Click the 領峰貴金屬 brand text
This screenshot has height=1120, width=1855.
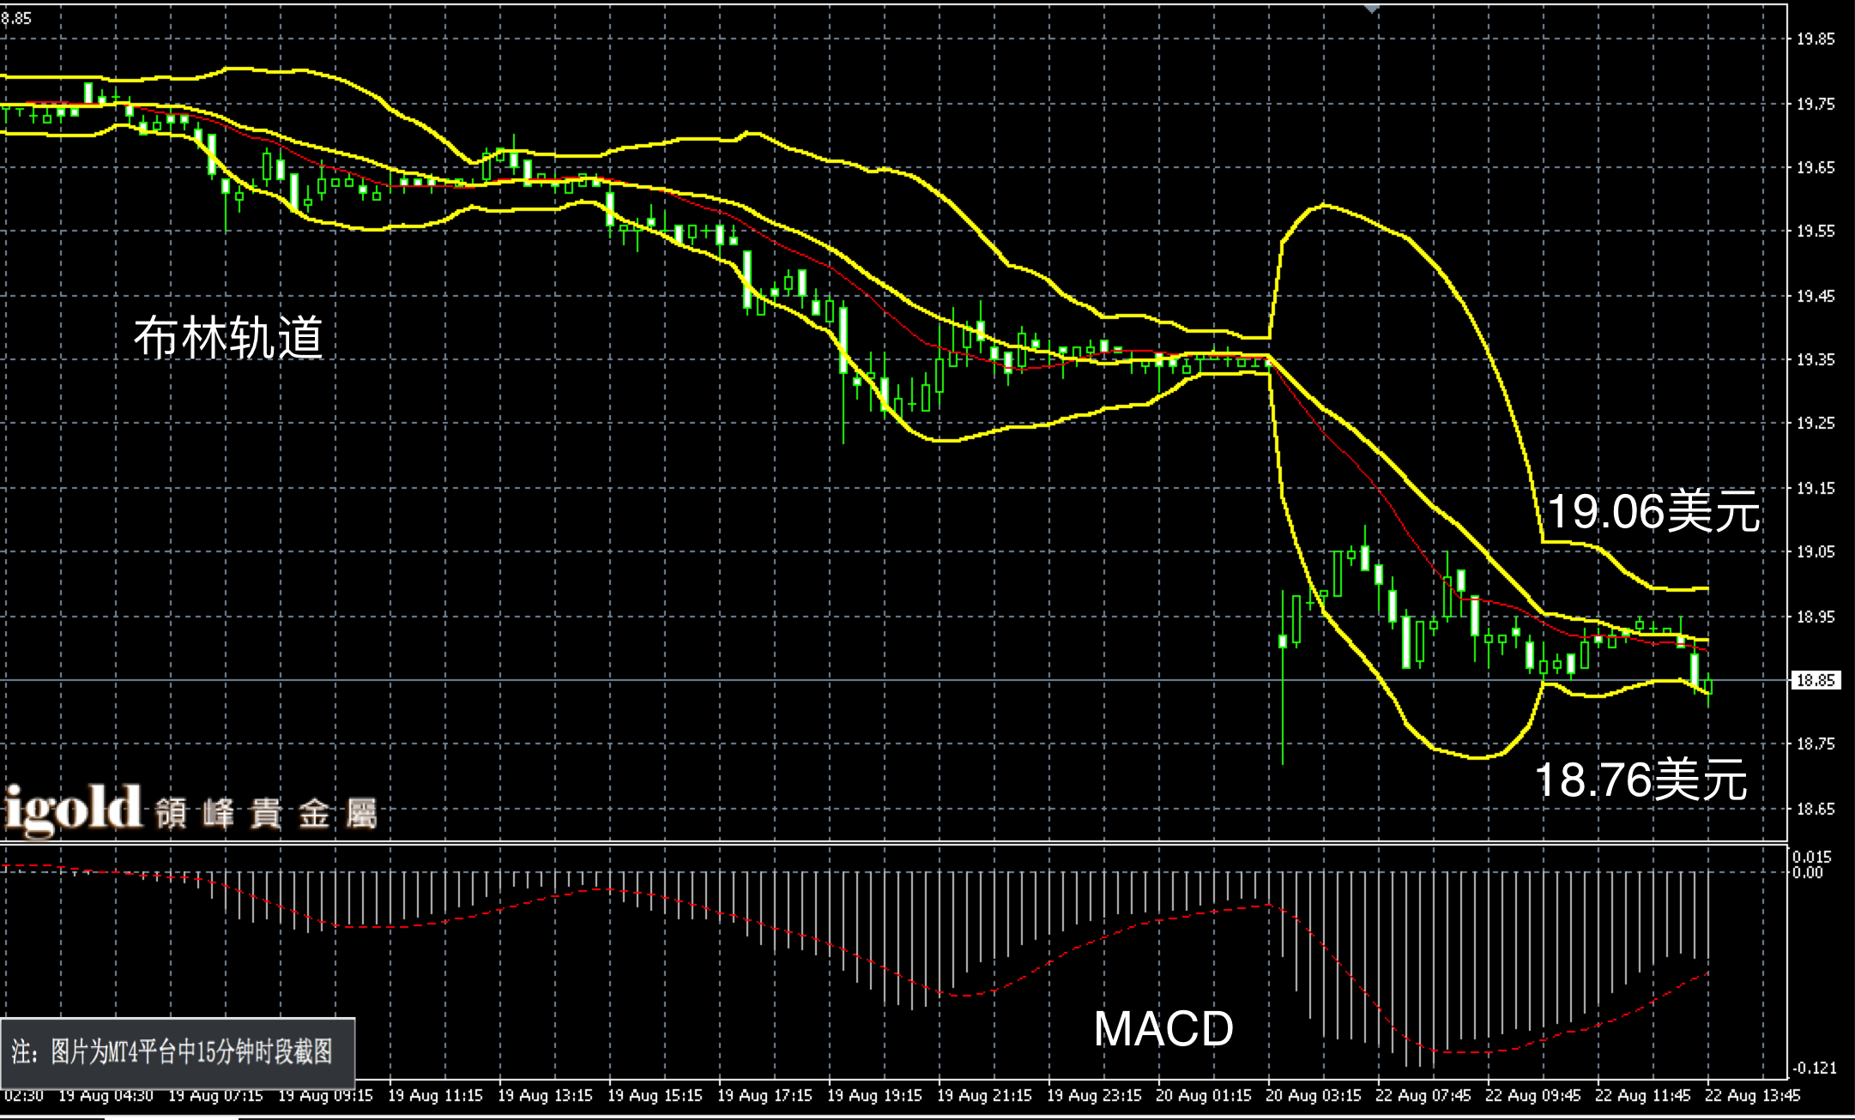266,814
